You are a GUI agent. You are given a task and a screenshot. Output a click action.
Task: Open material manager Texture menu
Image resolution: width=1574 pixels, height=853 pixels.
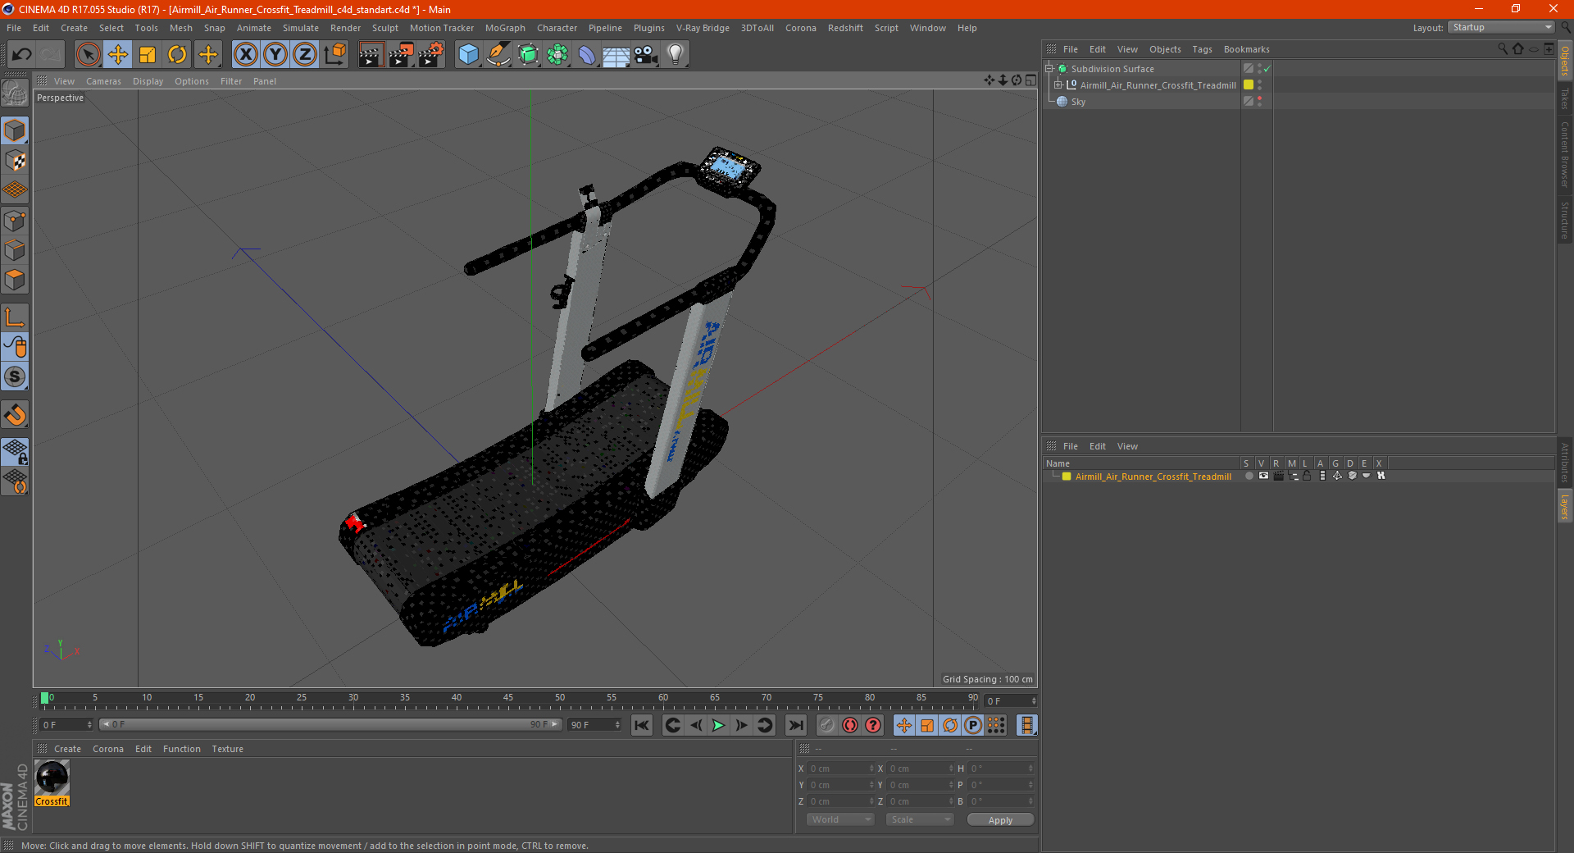coord(227,749)
